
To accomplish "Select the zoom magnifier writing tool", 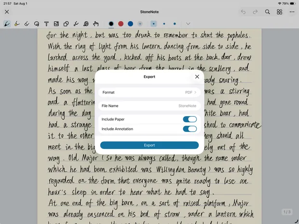I will tap(86, 24).
